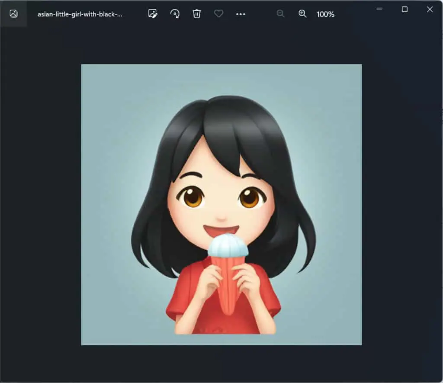This screenshot has width=443, height=383.
Task: Click the light blue background above the girl's head
Action: point(221,80)
